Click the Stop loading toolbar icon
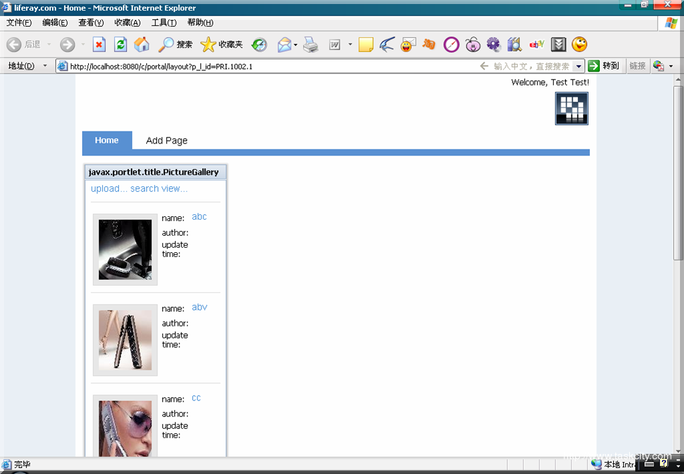 (99, 45)
